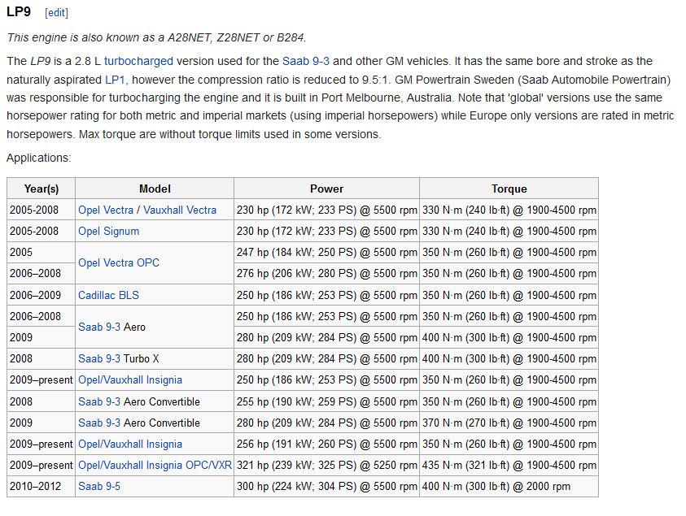Open the Saab 9-5 link
The height and width of the screenshot is (516, 686).
pos(99,486)
